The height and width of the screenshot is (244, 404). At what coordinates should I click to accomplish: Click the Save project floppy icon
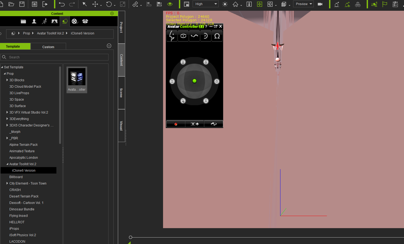click(x=22, y=4)
